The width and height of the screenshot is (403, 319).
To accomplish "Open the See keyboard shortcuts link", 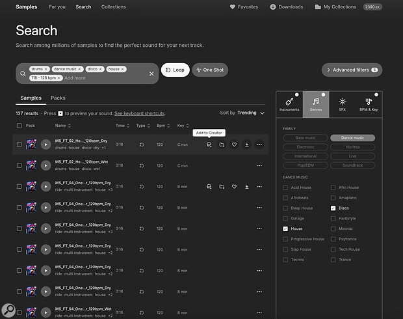I will [x=141, y=113].
